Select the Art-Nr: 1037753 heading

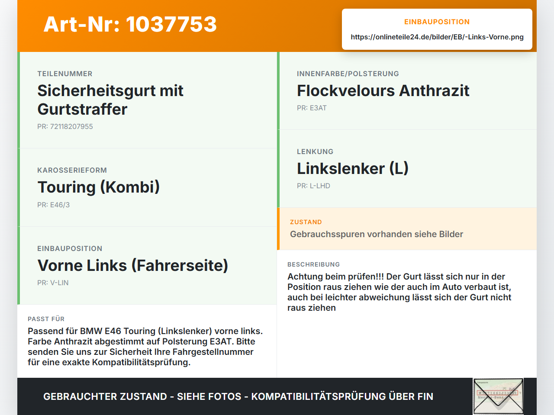tap(130, 24)
